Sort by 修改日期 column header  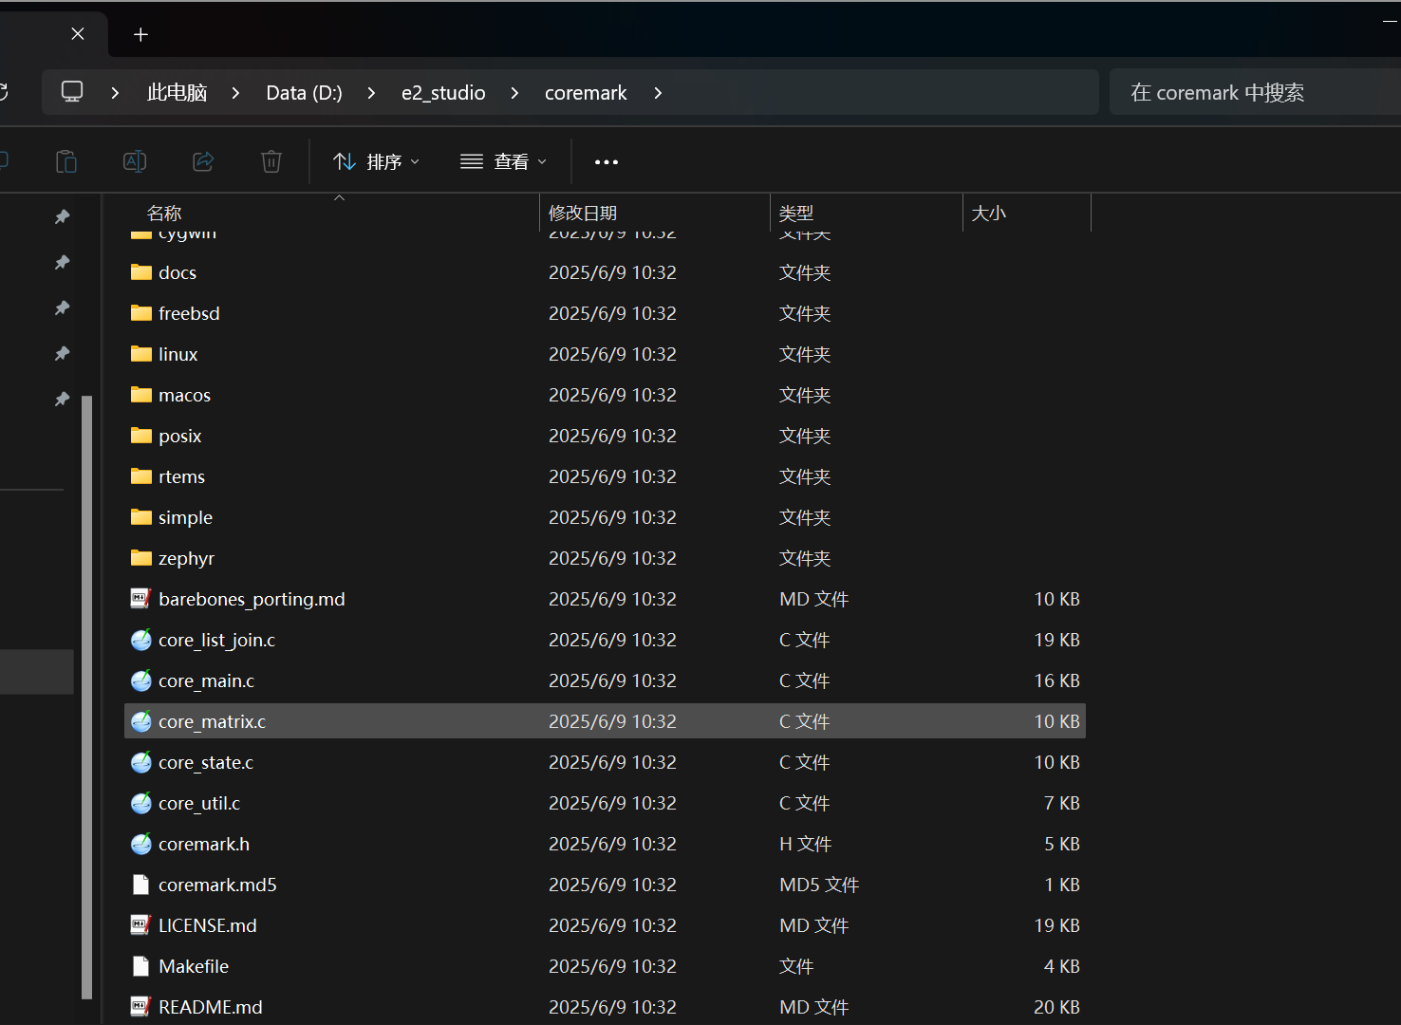pyautogui.click(x=583, y=214)
